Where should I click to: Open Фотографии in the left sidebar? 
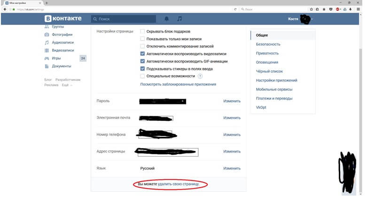[x=62, y=34]
